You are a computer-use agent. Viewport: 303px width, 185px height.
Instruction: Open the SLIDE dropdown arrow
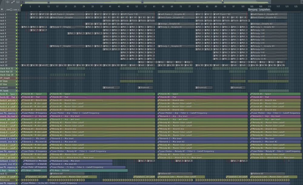(18, 10)
